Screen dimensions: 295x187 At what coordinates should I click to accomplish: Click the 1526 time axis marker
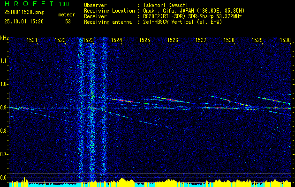[x=173, y=40]
